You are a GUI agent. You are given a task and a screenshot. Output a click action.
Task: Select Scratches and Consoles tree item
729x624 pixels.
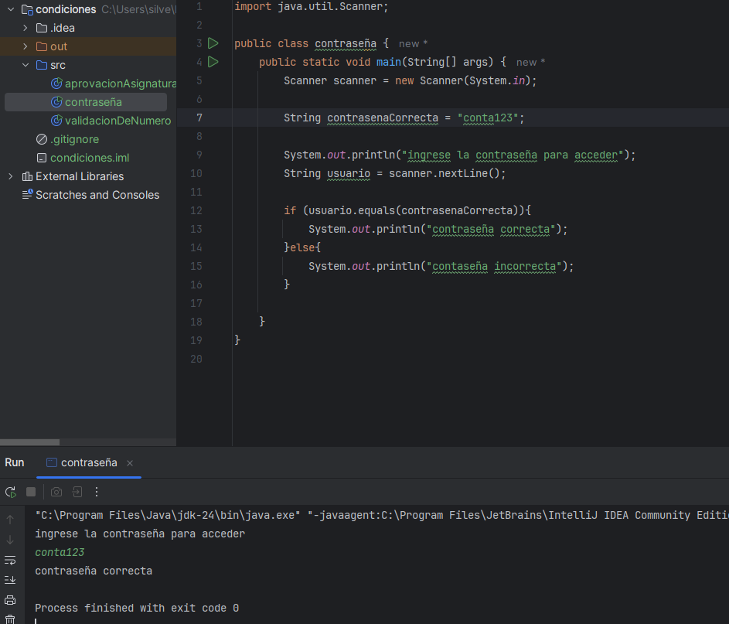click(x=97, y=196)
